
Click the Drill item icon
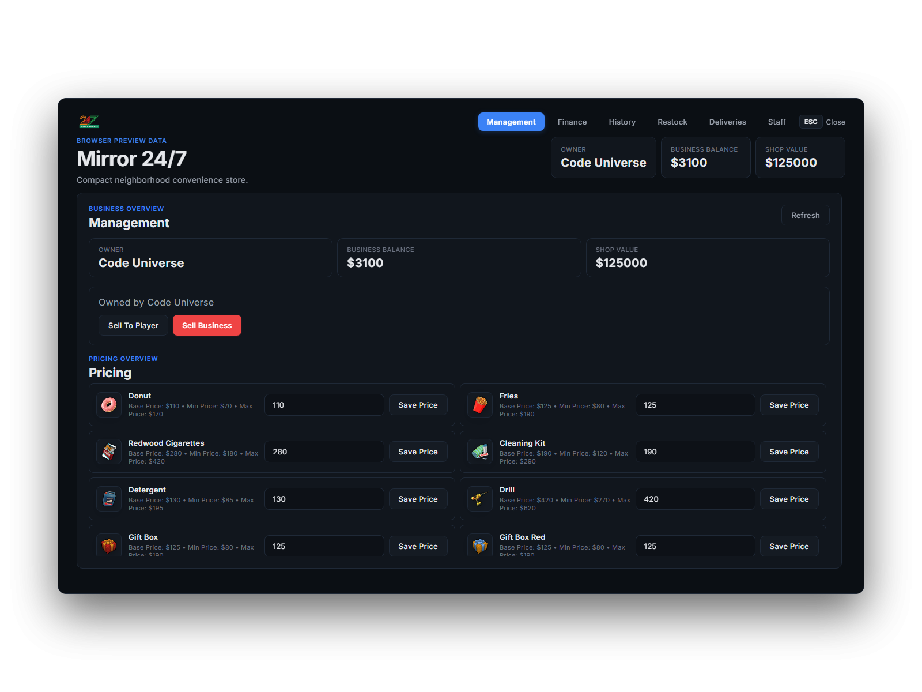click(480, 499)
